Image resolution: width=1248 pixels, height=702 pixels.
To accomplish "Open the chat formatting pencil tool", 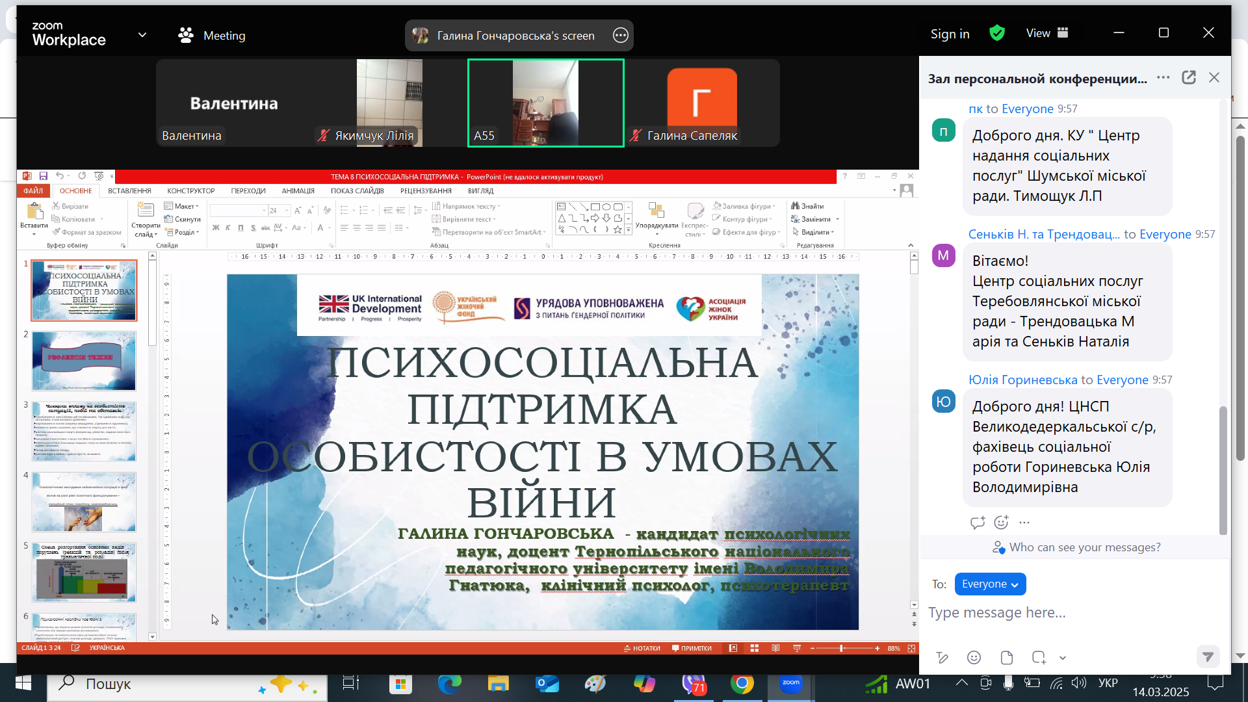I will [x=942, y=658].
